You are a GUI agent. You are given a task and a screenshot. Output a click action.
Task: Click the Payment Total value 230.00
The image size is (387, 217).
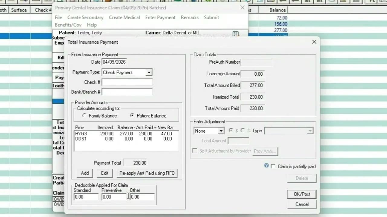135,163
